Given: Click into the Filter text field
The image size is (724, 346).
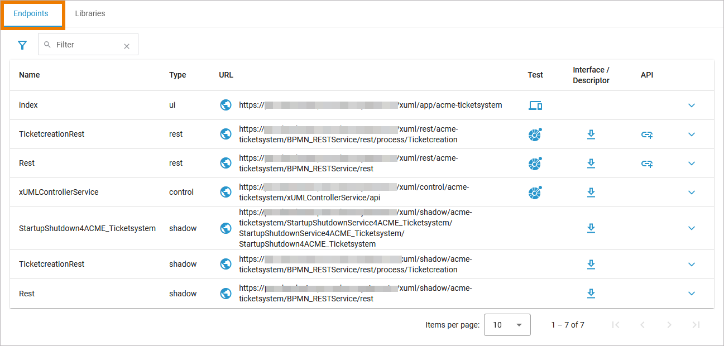Looking at the screenshot, I should point(87,45).
